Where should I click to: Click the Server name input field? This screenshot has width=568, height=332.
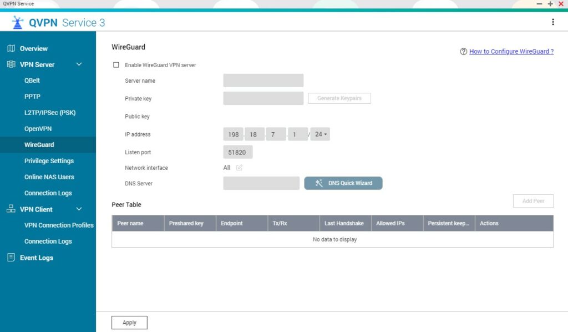(x=263, y=81)
